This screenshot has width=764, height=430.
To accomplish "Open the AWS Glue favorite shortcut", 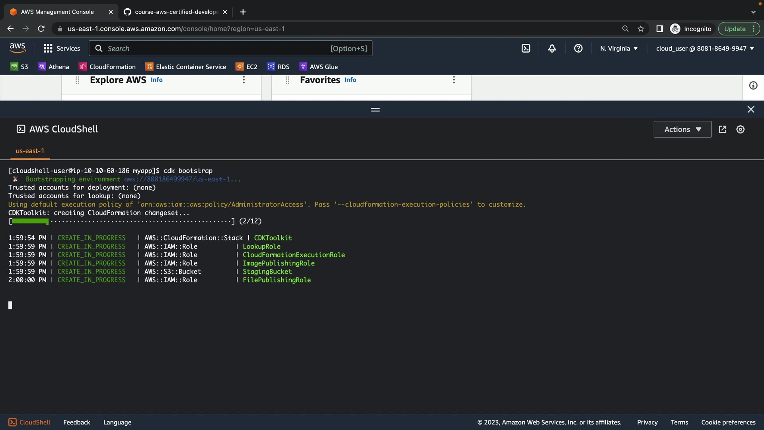I will (318, 66).
